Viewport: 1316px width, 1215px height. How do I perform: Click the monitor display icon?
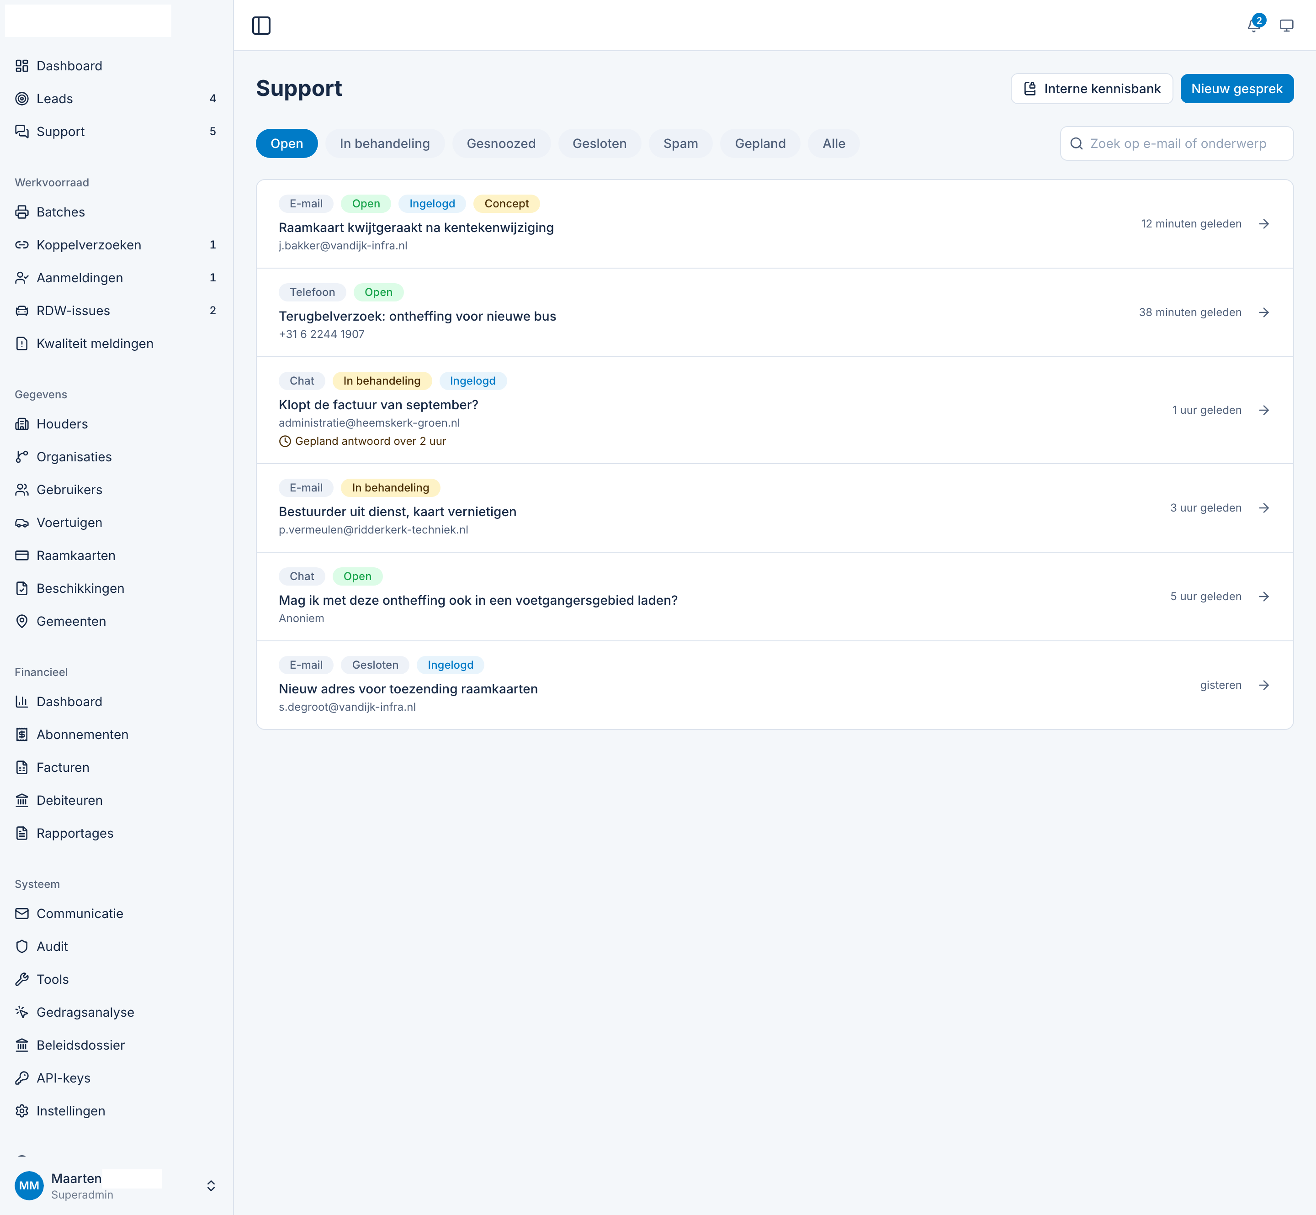tap(1286, 26)
